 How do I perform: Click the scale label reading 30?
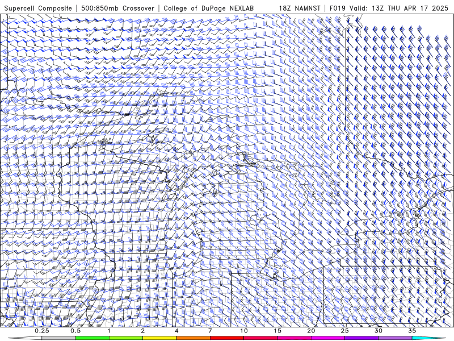[378, 331]
